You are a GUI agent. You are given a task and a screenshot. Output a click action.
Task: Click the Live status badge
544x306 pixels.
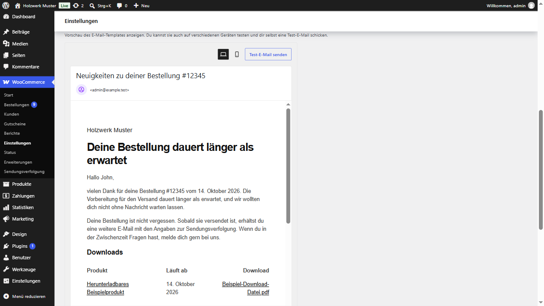tap(65, 6)
